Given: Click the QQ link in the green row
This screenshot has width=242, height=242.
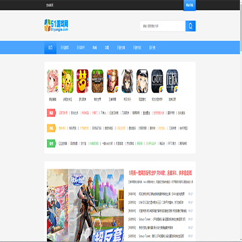Looking at the screenshot, I should coord(63,143).
